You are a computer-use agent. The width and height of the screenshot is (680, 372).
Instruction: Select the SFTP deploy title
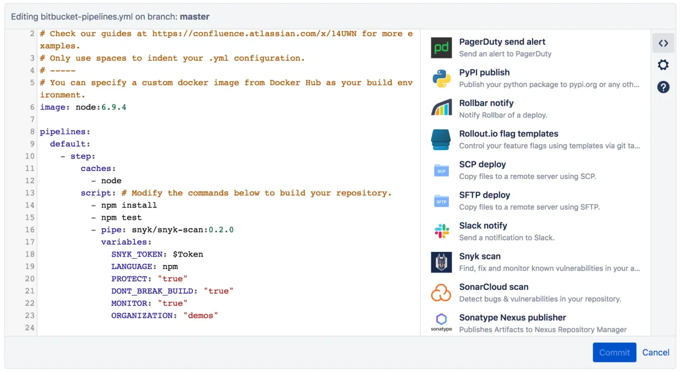pos(484,195)
